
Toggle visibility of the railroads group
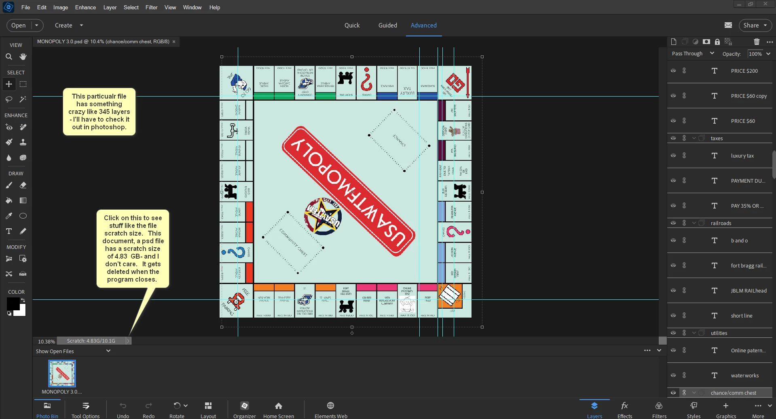[x=673, y=223]
